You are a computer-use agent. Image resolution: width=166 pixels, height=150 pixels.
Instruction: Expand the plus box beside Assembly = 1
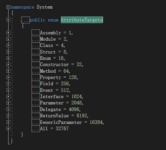click(x=8, y=33)
